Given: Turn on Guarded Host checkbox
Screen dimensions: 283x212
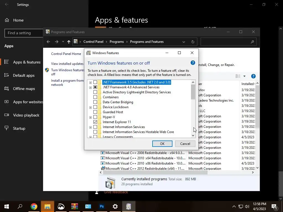Looking at the screenshot, I should tap(95, 112).
